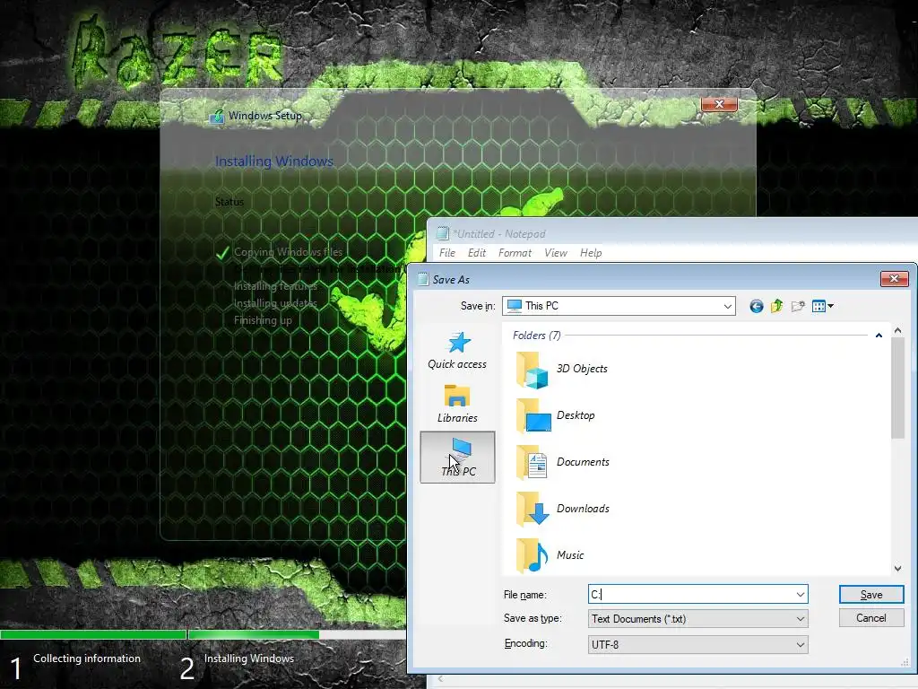The width and height of the screenshot is (918, 689).
Task: Click the Windows Setup title icon
Action: [x=217, y=116]
